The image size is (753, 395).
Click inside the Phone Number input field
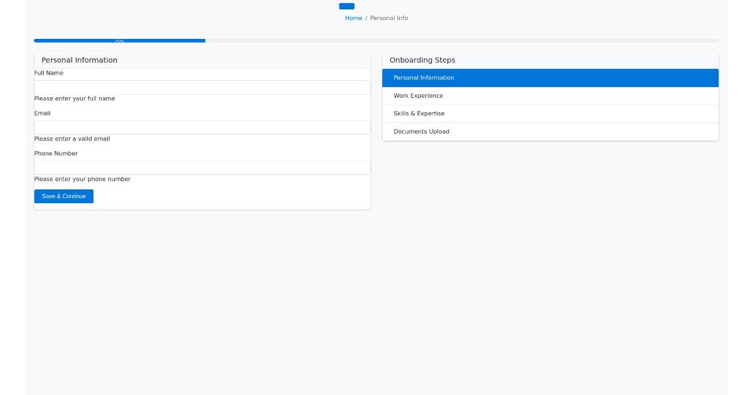click(x=202, y=167)
